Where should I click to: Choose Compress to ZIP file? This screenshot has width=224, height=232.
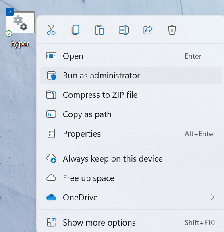[131, 95]
